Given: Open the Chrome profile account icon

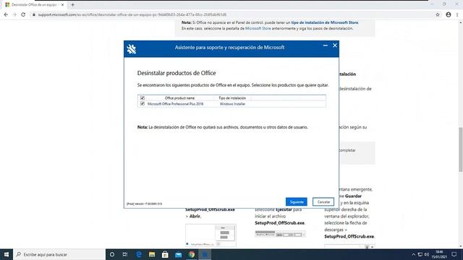Looking at the screenshot, I should tap(449, 14).
